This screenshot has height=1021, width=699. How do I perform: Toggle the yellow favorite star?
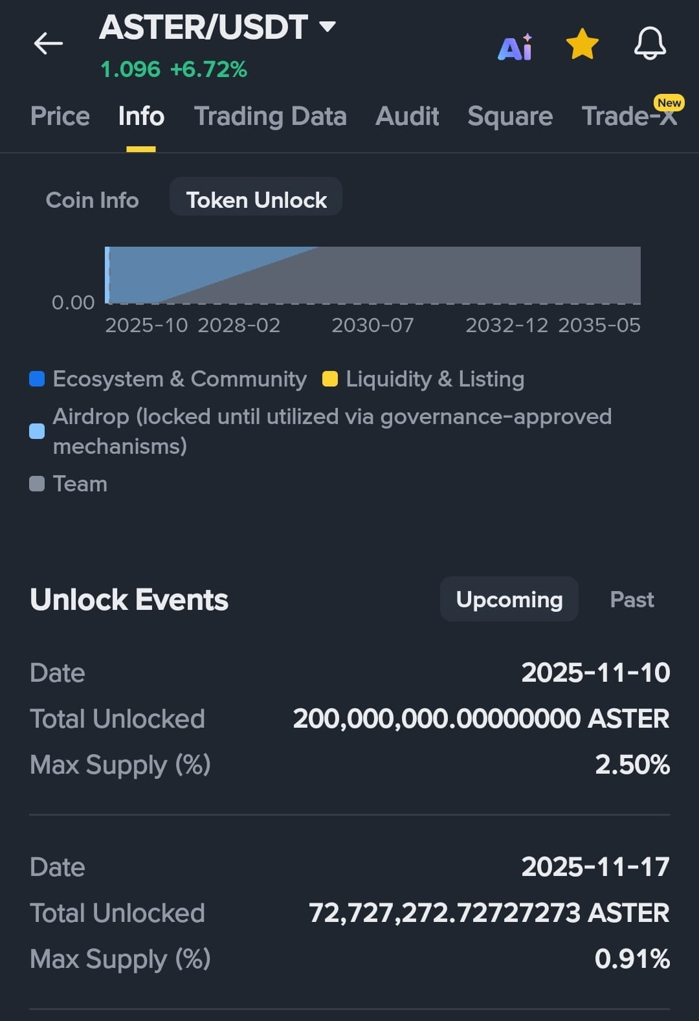[x=582, y=44]
